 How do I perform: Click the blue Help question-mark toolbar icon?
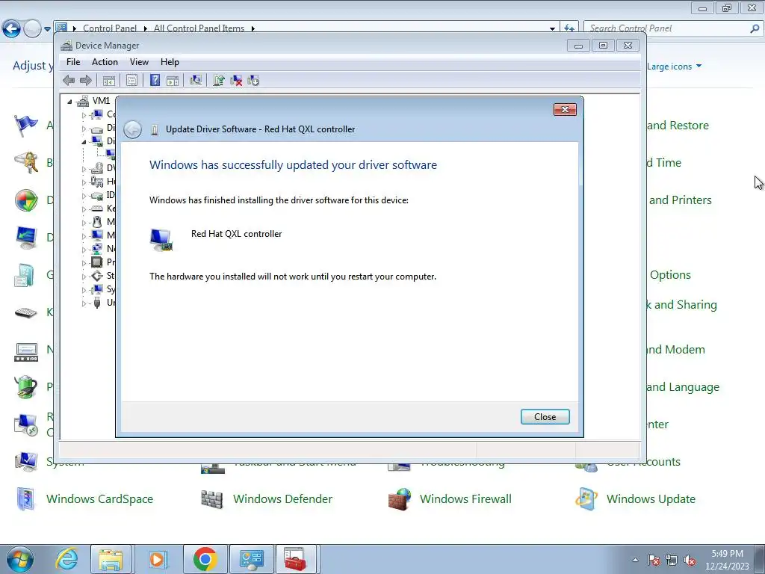tap(155, 80)
